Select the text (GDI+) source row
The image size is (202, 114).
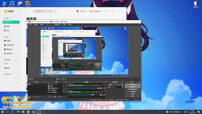click(x=57, y=84)
